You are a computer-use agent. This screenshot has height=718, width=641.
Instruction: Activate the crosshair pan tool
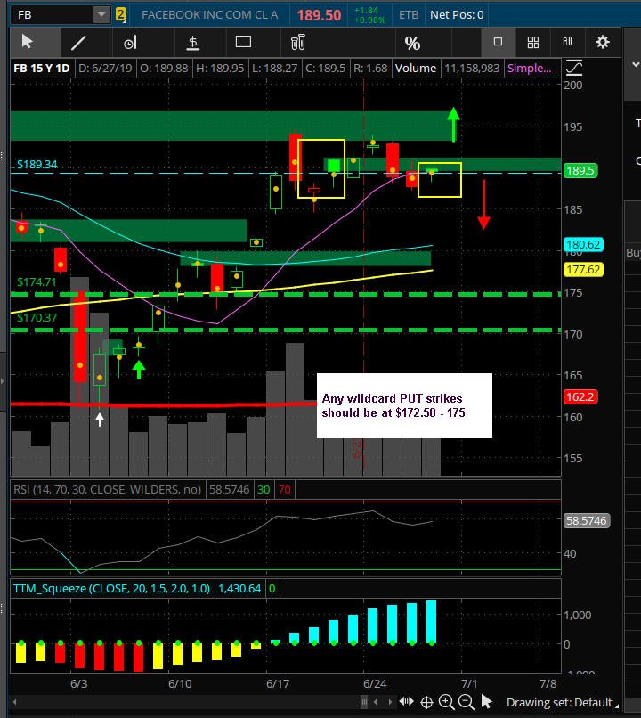(426, 702)
